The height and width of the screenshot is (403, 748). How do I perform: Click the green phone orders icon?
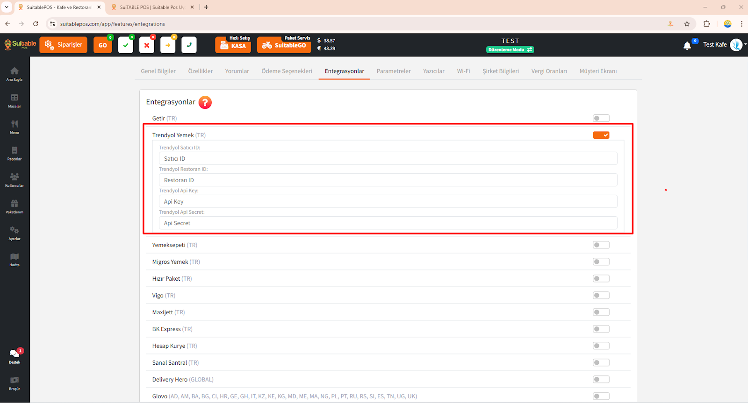(189, 45)
